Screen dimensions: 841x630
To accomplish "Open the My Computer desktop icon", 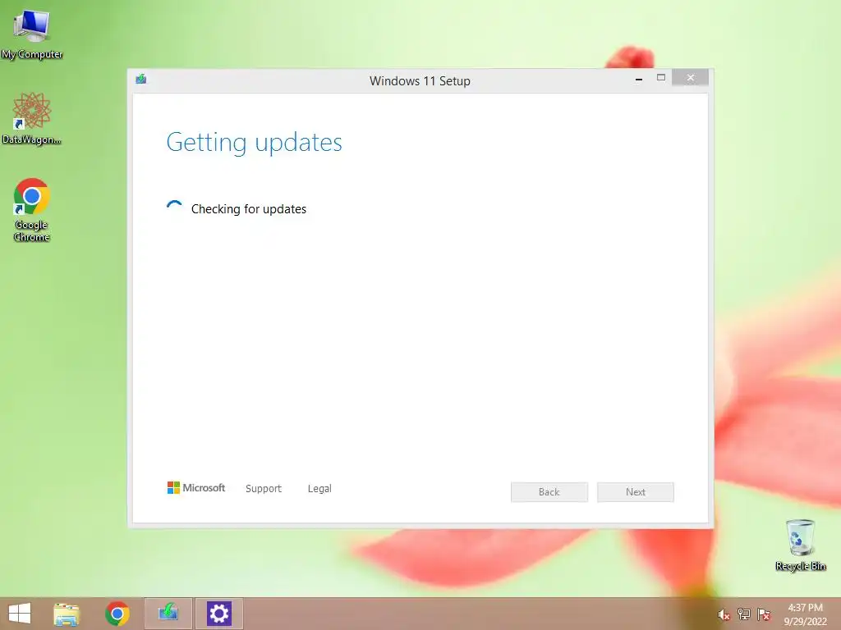I will pos(31,33).
